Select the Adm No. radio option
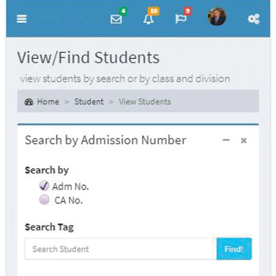Screen dimensions: 276x276 tap(44, 186)
